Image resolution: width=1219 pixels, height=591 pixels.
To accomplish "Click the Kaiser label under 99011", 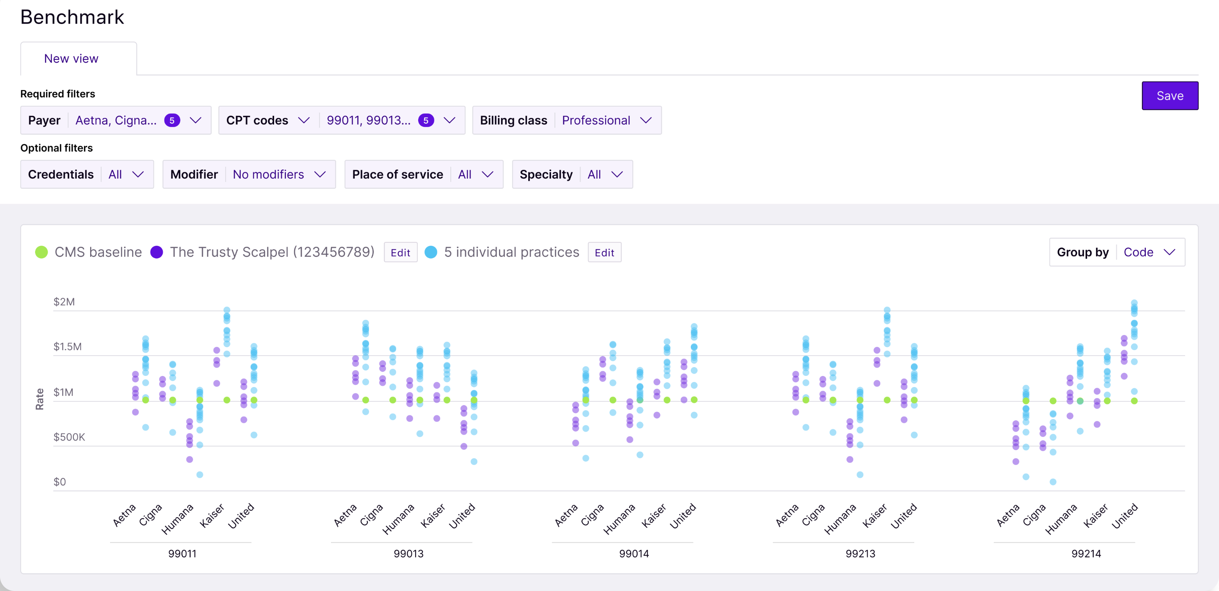I will point(212,515).
